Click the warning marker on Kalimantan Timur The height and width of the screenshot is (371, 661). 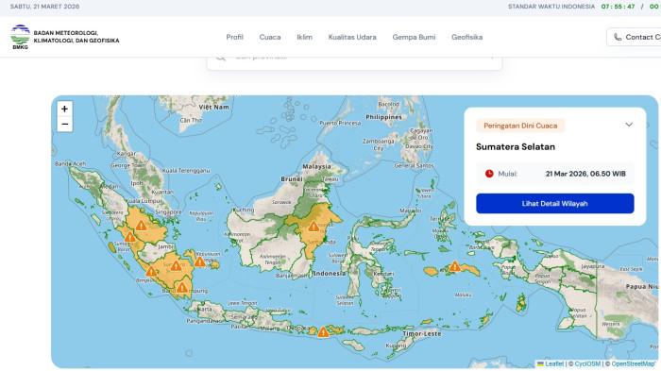tap(314, 227)
